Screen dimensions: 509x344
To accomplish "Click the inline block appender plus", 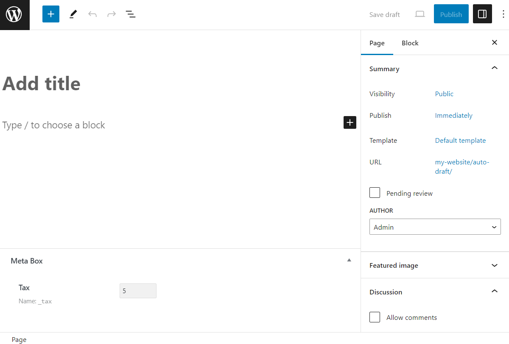I will click(350, 122).
